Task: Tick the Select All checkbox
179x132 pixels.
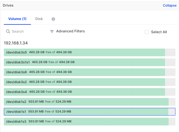Action: coord(147,32)
